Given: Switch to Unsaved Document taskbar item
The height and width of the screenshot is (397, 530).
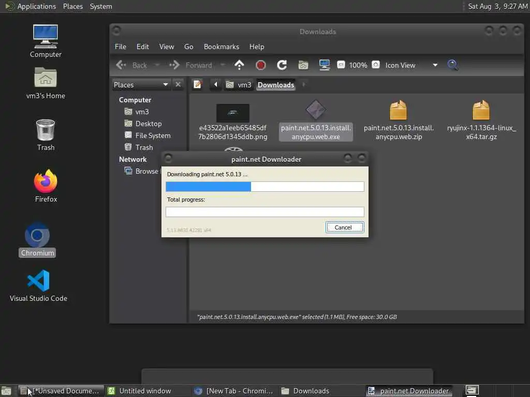Looking at the screenshot, I should [x=61, y=391].
